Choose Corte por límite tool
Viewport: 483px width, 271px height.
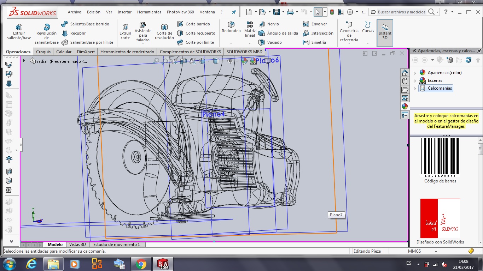(x=195, y=42)
